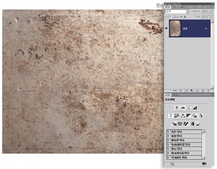Image resolution: width=217 pixels, height=169 pixels.
Task: Add a Selective Color adjustment icon
Action: (x=198, y=124)
